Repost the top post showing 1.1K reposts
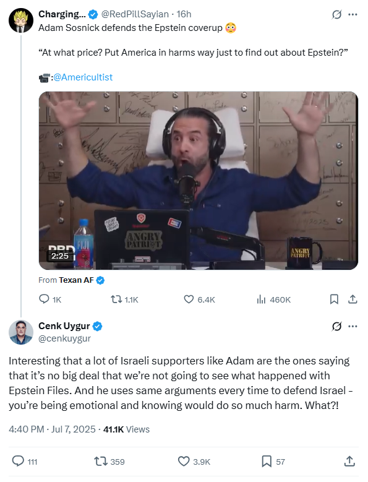Image resolution: width=368 pixels, height=482 pixels. (124, 299)
